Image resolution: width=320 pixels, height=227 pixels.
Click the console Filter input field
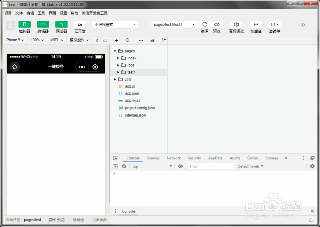(x=212, y=166)
